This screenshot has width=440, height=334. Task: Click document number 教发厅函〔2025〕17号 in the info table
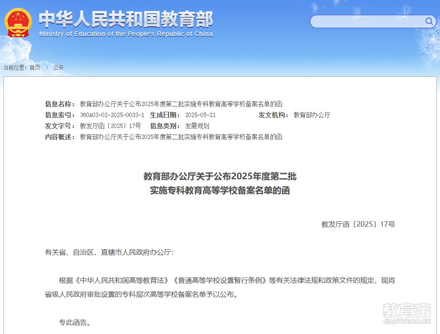(x=111, y=126)
